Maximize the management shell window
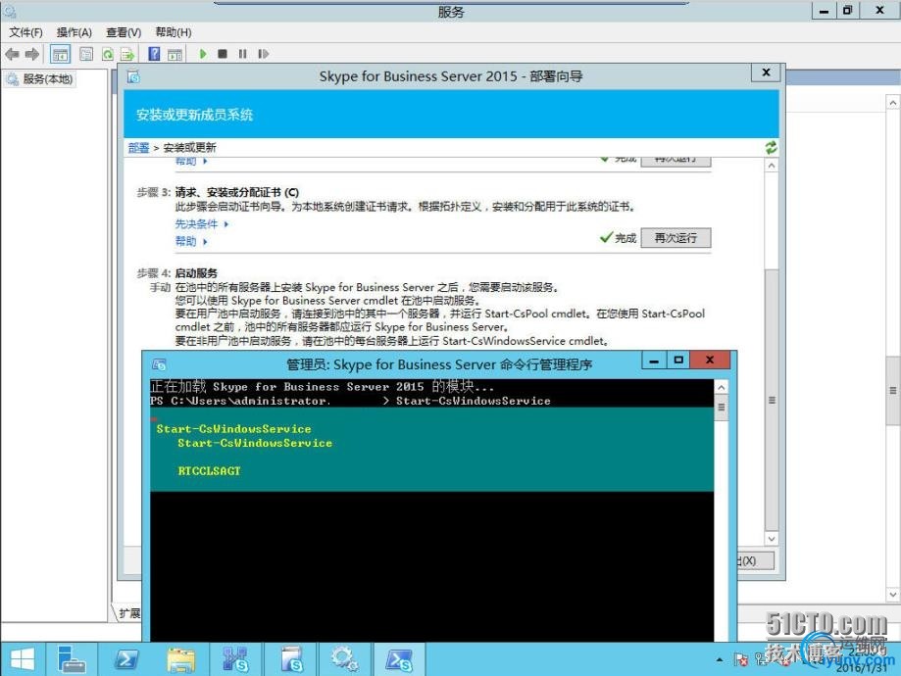 (x=678, y=361)
